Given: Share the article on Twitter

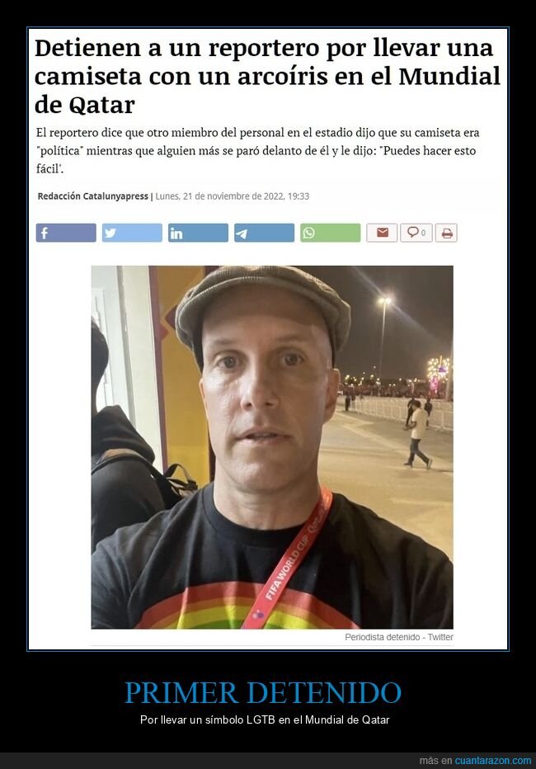Looking at the screenshot, I should tap(132, 233).
